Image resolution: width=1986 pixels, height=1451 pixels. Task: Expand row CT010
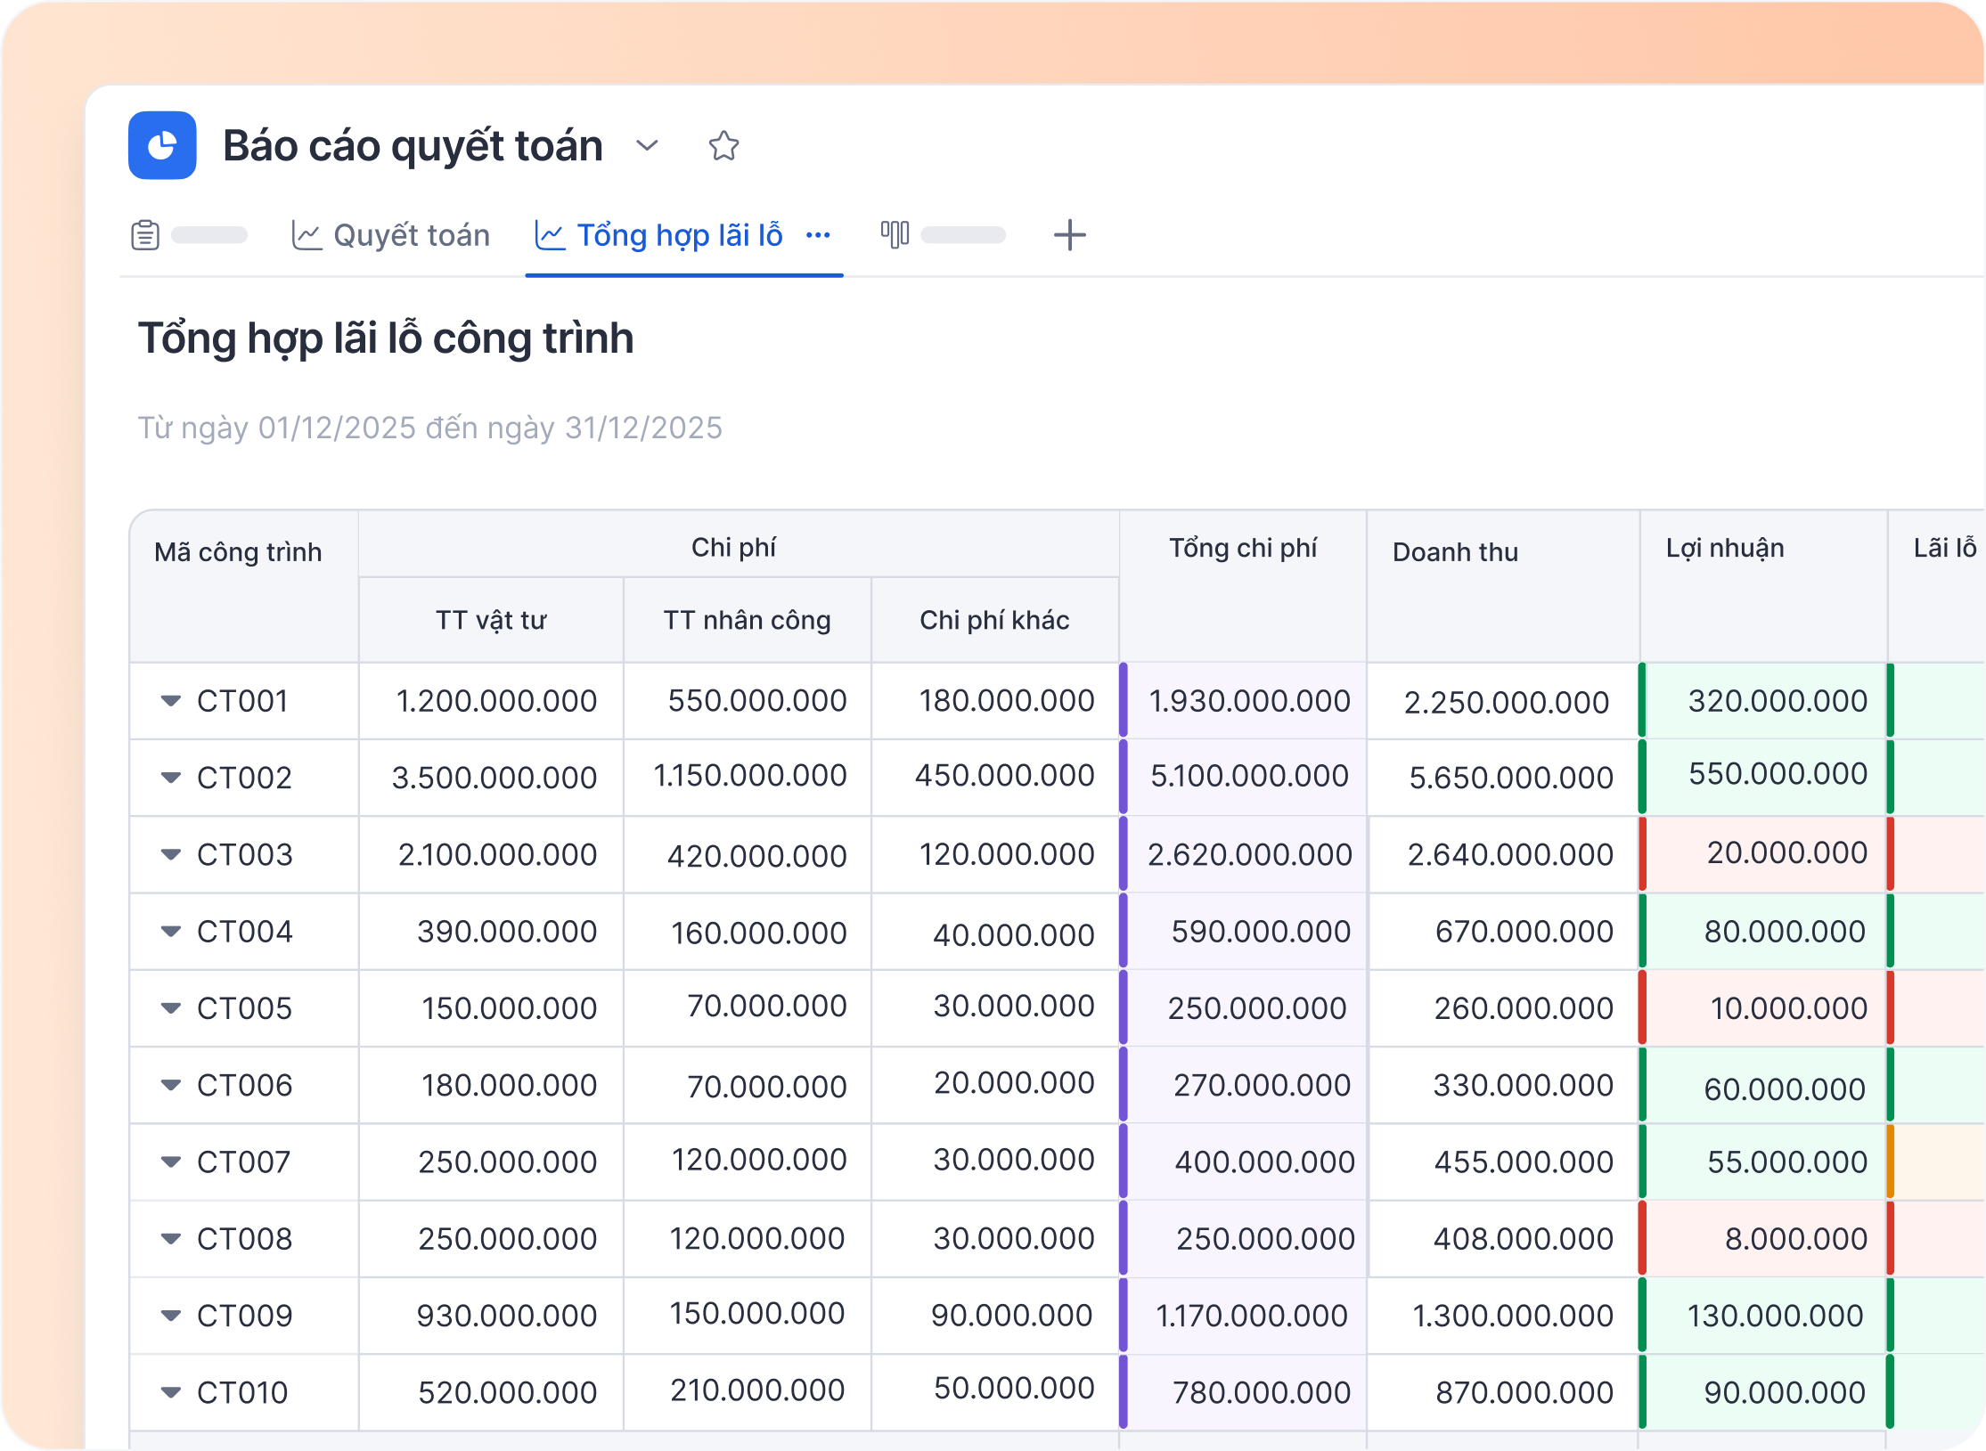point(170,1392)
